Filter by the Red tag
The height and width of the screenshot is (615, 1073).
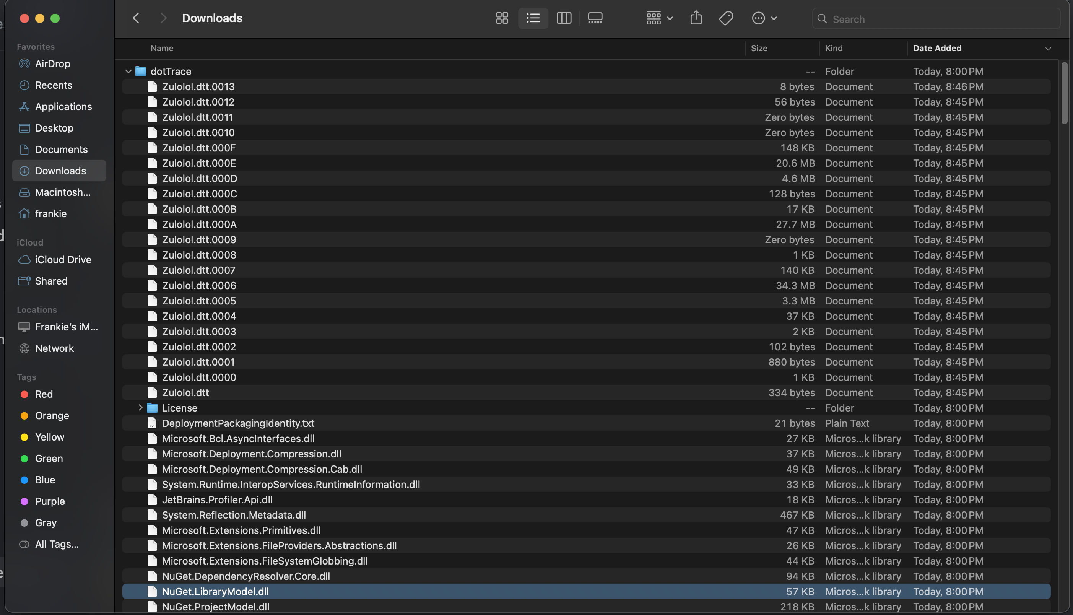[59, 395]
